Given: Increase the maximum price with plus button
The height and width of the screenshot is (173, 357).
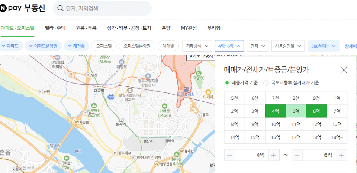Looking at the screenshot, I should (x=342, y=155).
